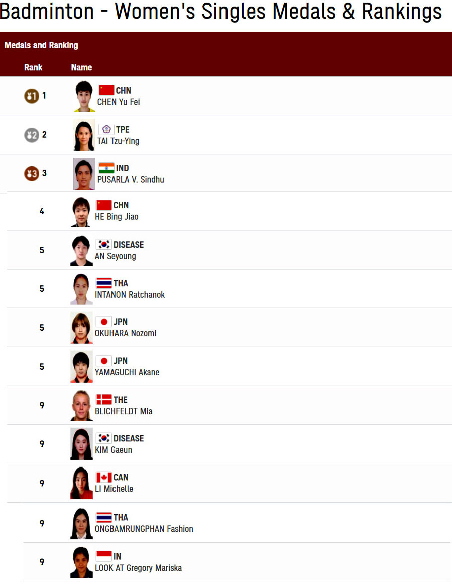The width and height of the screenshot is (452, 584).
Task: Select PUSARLA V. Sindhu name link
Action: coord(131,180)
